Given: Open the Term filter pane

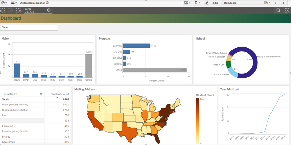Looking at the screenshot, I should point(29,27).
